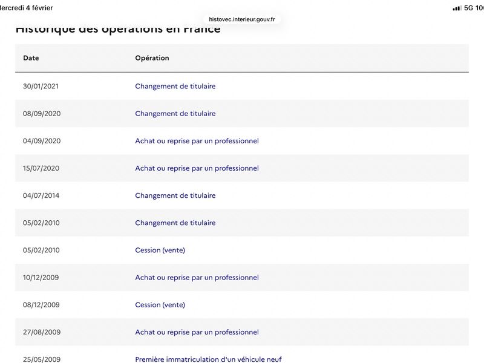Open 'Changement de titulaire' dated 08/09/2020
The image size is (484, 363).
pos(175,114)
